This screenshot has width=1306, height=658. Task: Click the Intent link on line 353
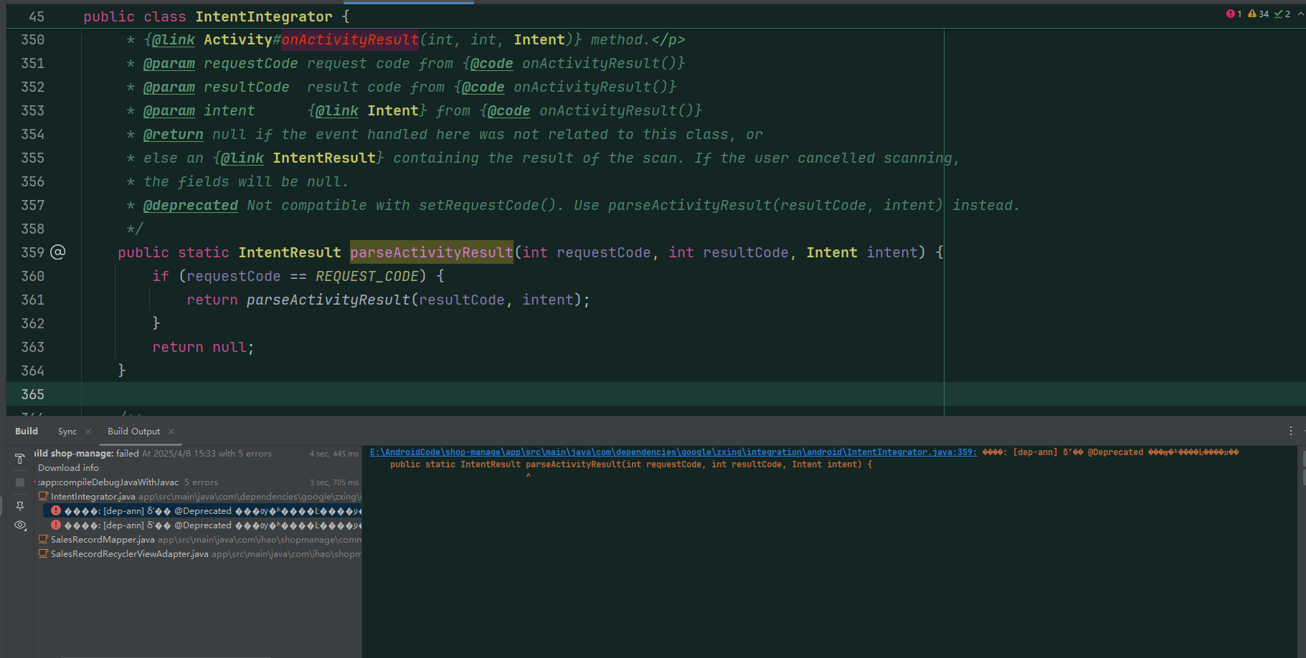pos(393,110)
